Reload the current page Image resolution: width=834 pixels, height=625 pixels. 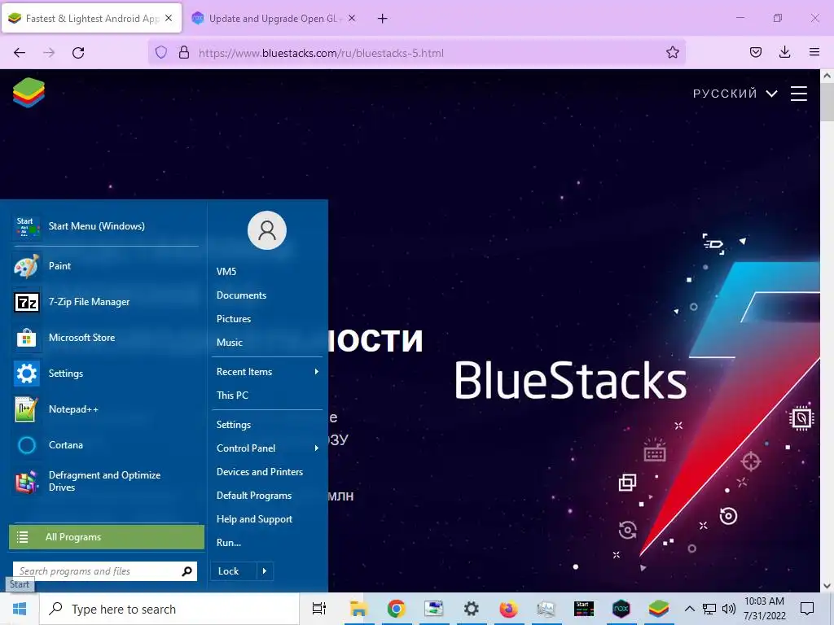(78, 53)
